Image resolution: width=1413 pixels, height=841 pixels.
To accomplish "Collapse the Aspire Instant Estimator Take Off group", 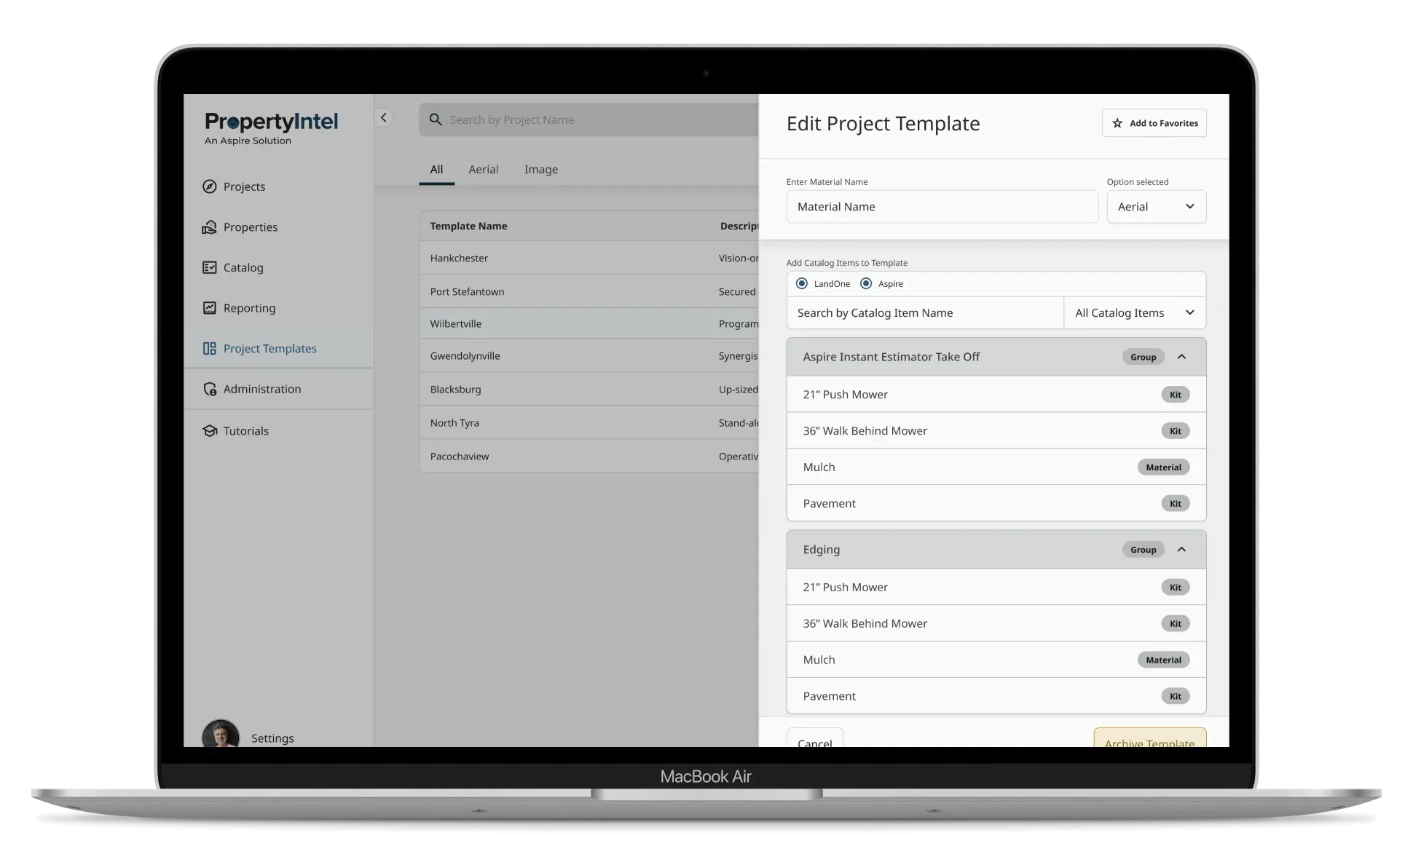I will point(1181,357).
